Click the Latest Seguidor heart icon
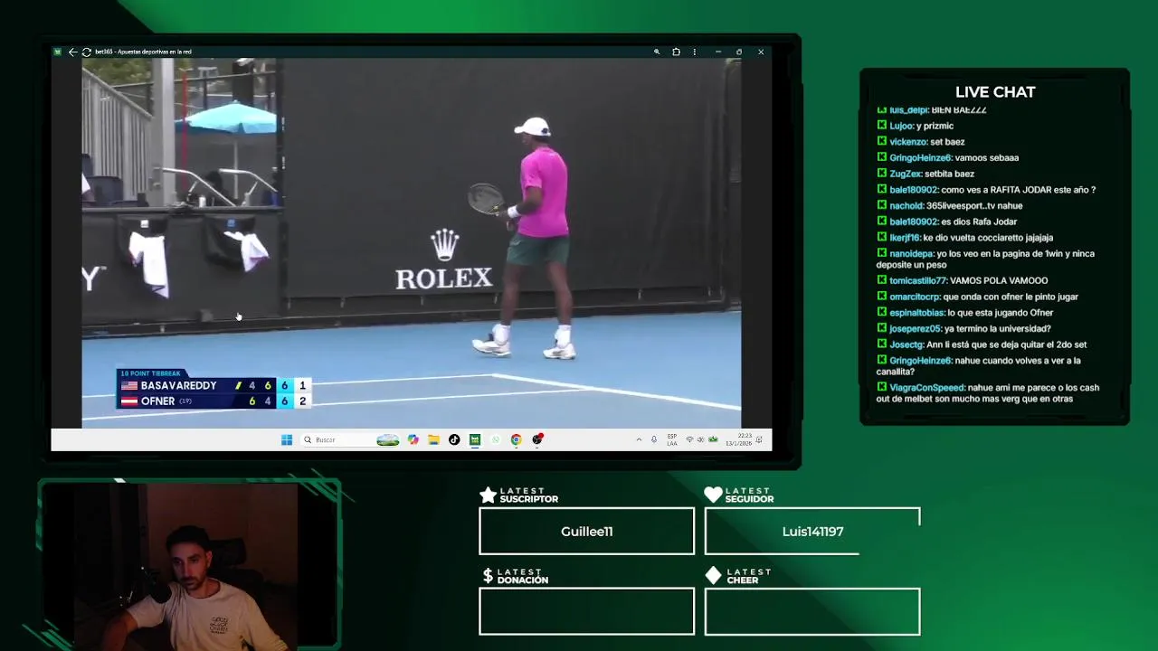1158x651 pixels. tap(713, 495)
